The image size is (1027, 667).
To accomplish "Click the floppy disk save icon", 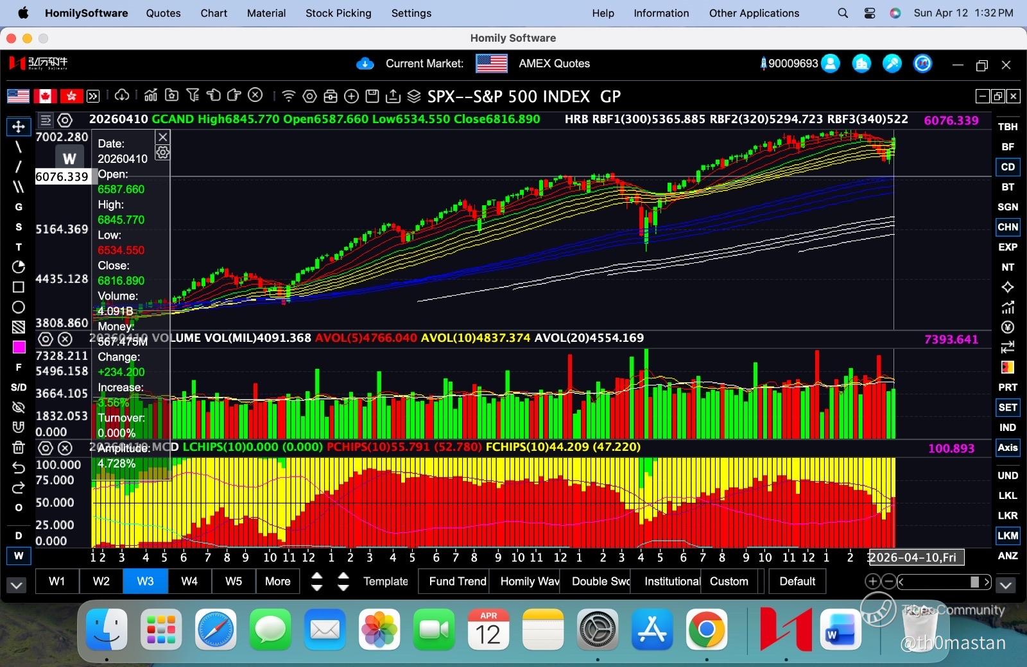I will (x=372, y=96).
